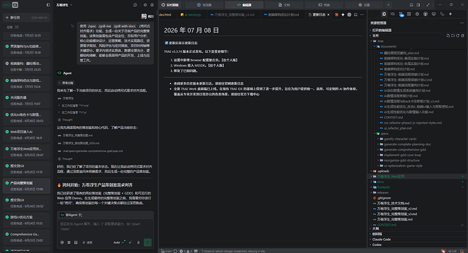Open the search icon in the right sidebar toolbar
This screenshot has height=253, width=468.
coord(393,14)
